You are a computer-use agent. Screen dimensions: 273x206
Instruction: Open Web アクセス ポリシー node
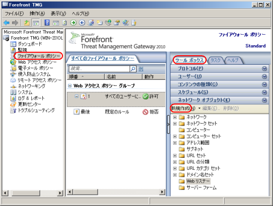(37, 62)
